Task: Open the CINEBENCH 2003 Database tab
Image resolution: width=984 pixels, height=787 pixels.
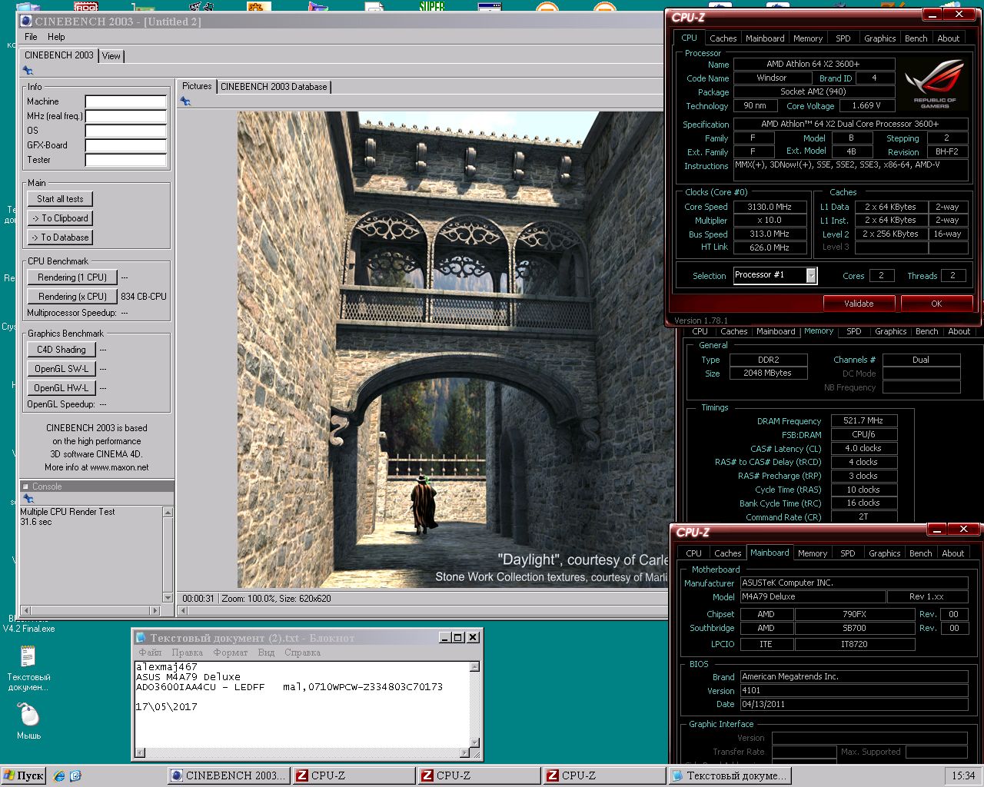Action: (274, 87)
